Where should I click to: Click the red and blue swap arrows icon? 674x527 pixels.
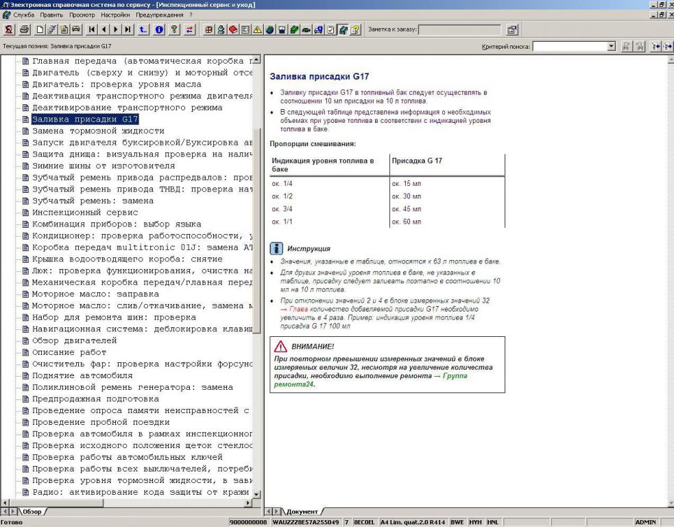click(x=190, y=30)
